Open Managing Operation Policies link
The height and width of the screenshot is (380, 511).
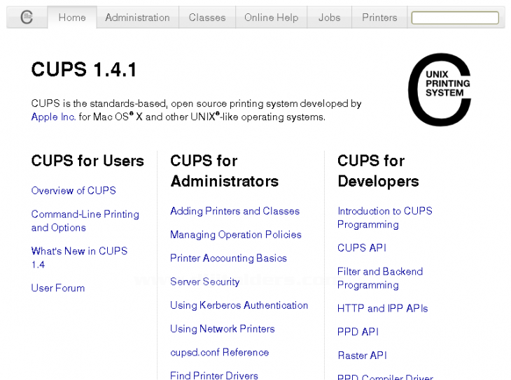pos(236,235)
